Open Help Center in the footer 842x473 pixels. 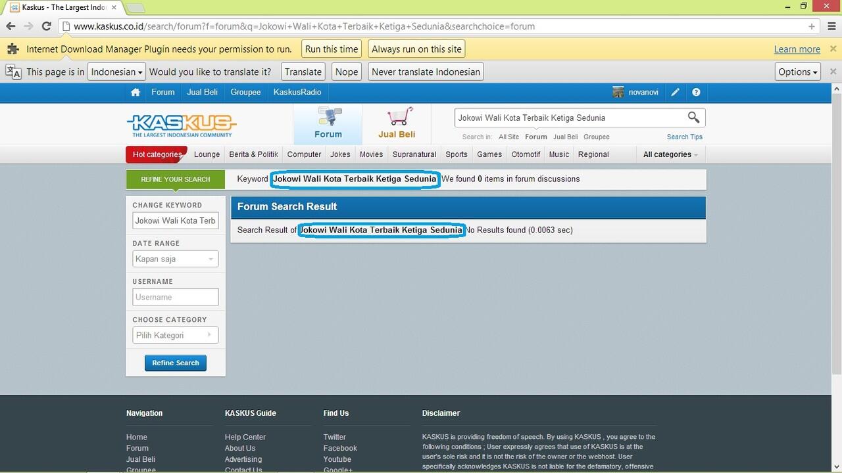(x=245, y=437)
